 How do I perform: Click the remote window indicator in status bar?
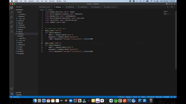[11, 97]
